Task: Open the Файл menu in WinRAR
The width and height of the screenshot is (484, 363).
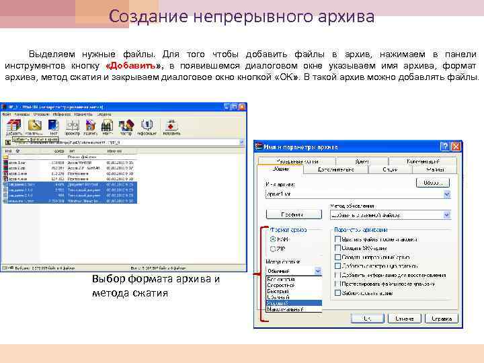Action: [6, 114]
